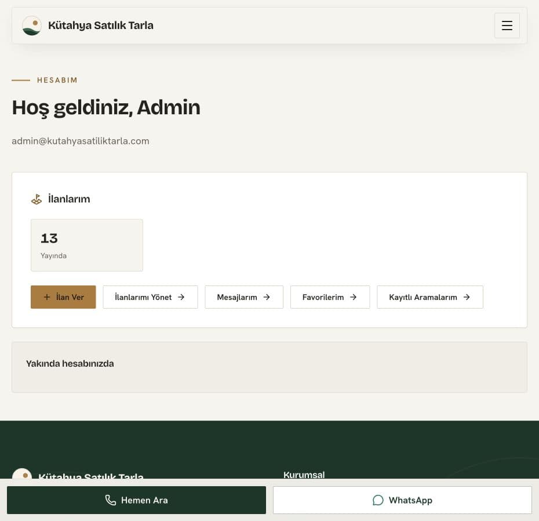Open Mesajlarım
539x521 pixels.
(x=244, y=297)
